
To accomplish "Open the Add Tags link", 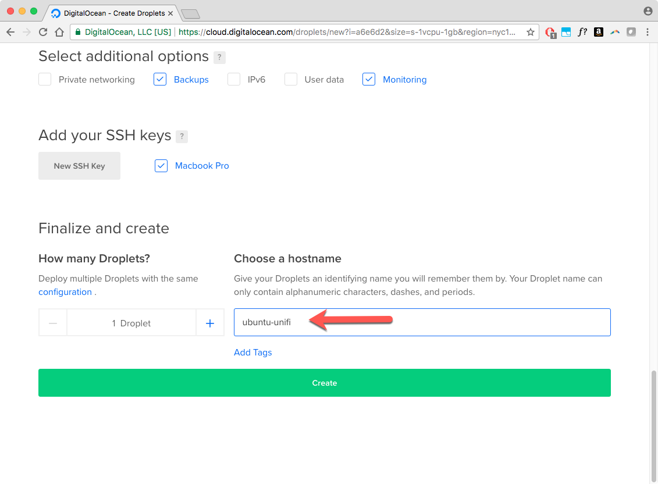I will click(x=253, y=353).
